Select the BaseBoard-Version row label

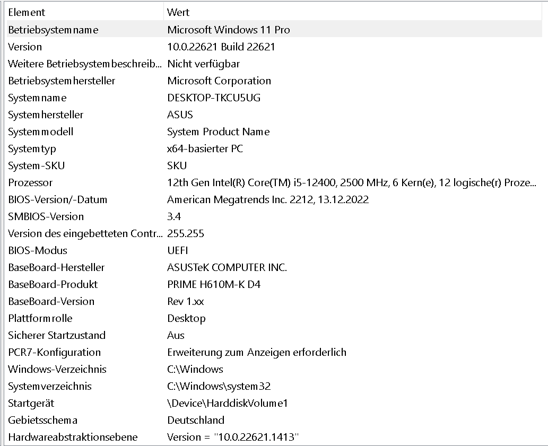click(x=51, y=301)
